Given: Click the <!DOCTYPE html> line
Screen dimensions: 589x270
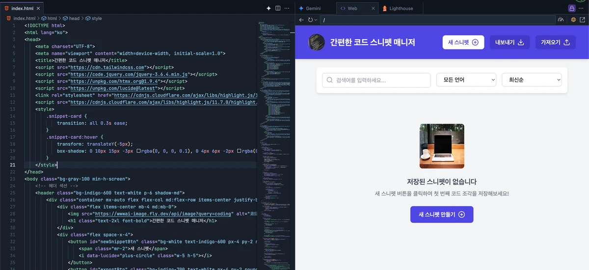Looking at the screenshot, I should point(45,26).
